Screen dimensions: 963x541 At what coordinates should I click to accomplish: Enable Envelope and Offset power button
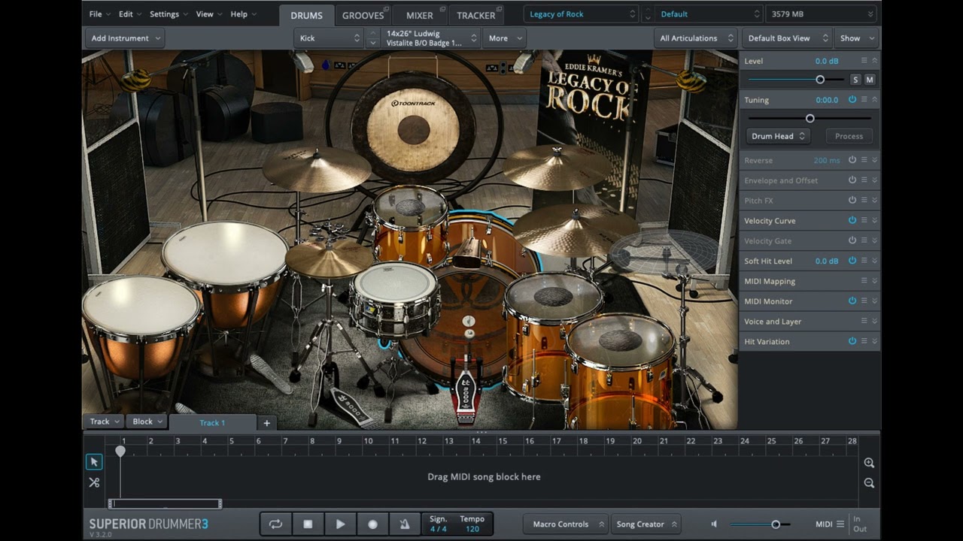coord(852,180)
